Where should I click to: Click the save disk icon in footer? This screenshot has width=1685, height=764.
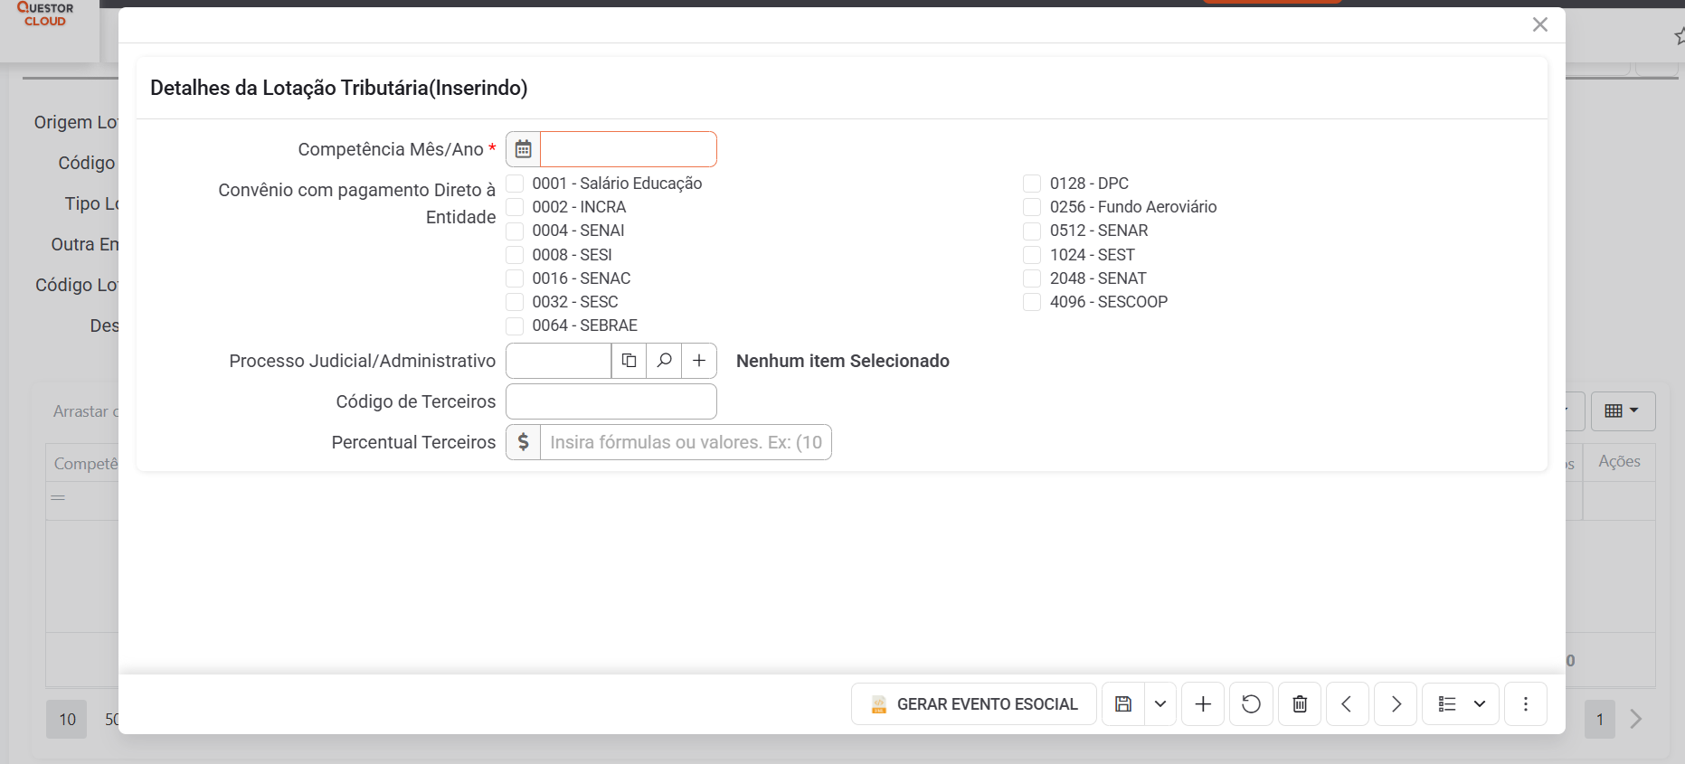tap(1123, 704)
